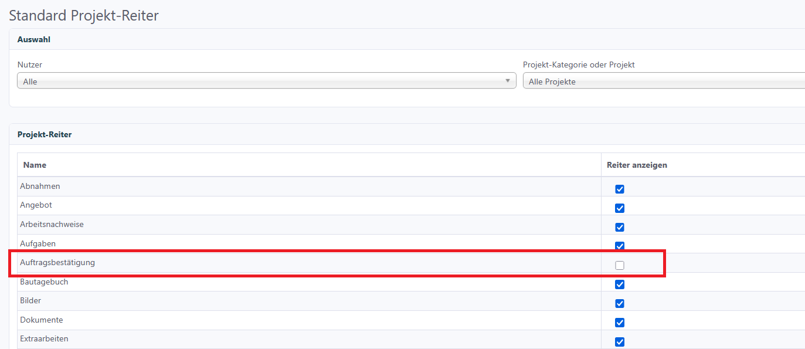Open the Nutzer dropdown showing Alle
This screenshot has width=805, height=349.
(267, 81)
